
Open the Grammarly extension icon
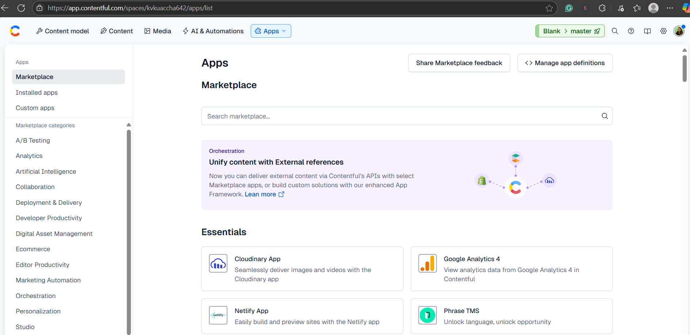coord(569,8)
